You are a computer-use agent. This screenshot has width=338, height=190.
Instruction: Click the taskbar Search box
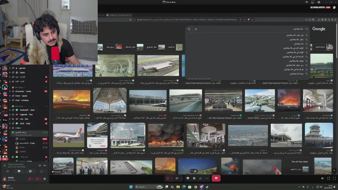point(149,187)
